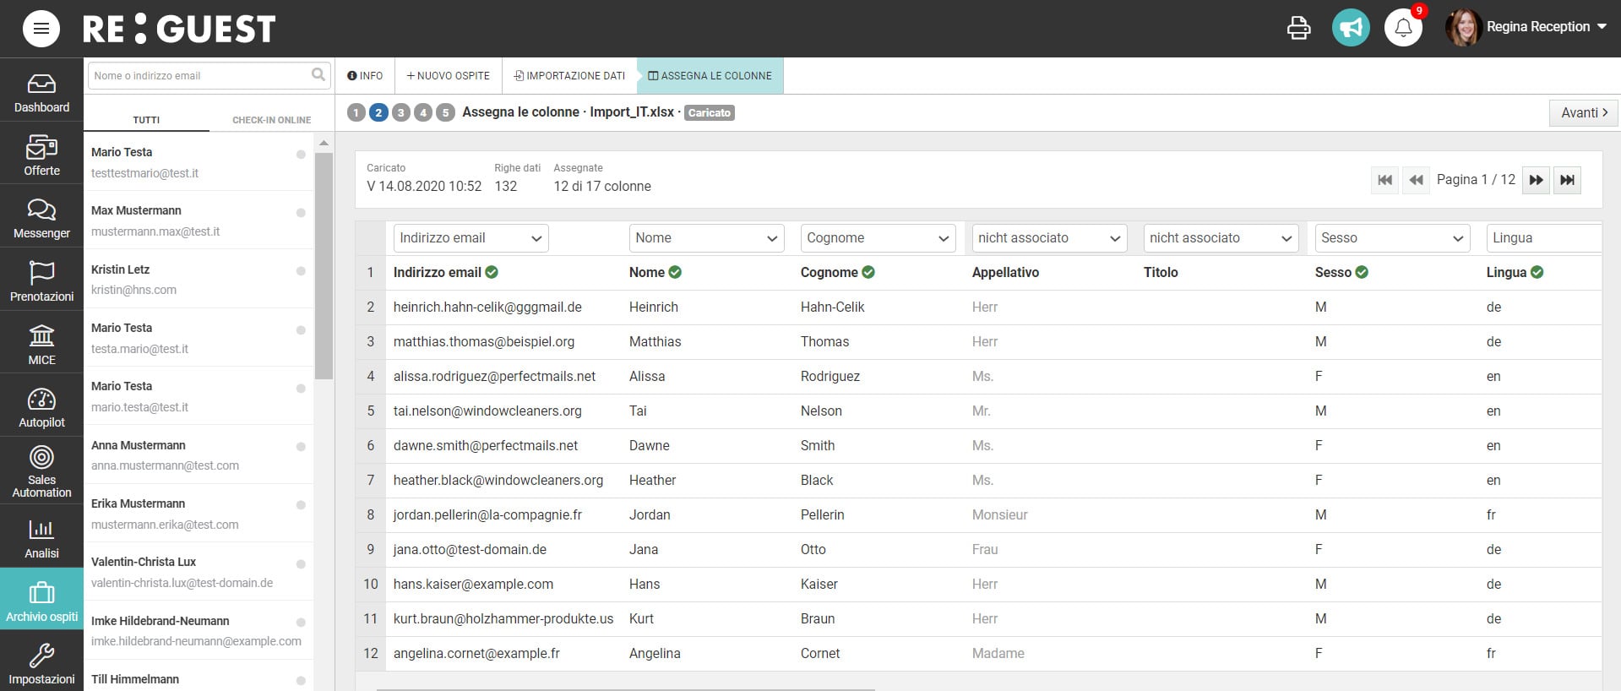Select guest Max Mustermann in list

199,220
